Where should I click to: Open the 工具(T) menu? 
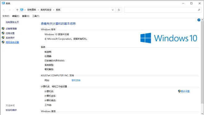point(36,16)
